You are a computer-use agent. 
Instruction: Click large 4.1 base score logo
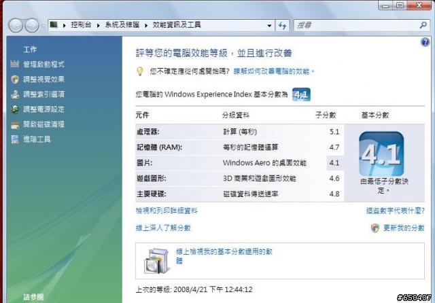click(381, 154)
